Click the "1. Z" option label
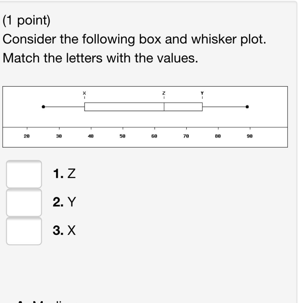The width and height of the screenshot is (303, 303). pyautogui.click(x=64, y=174)
